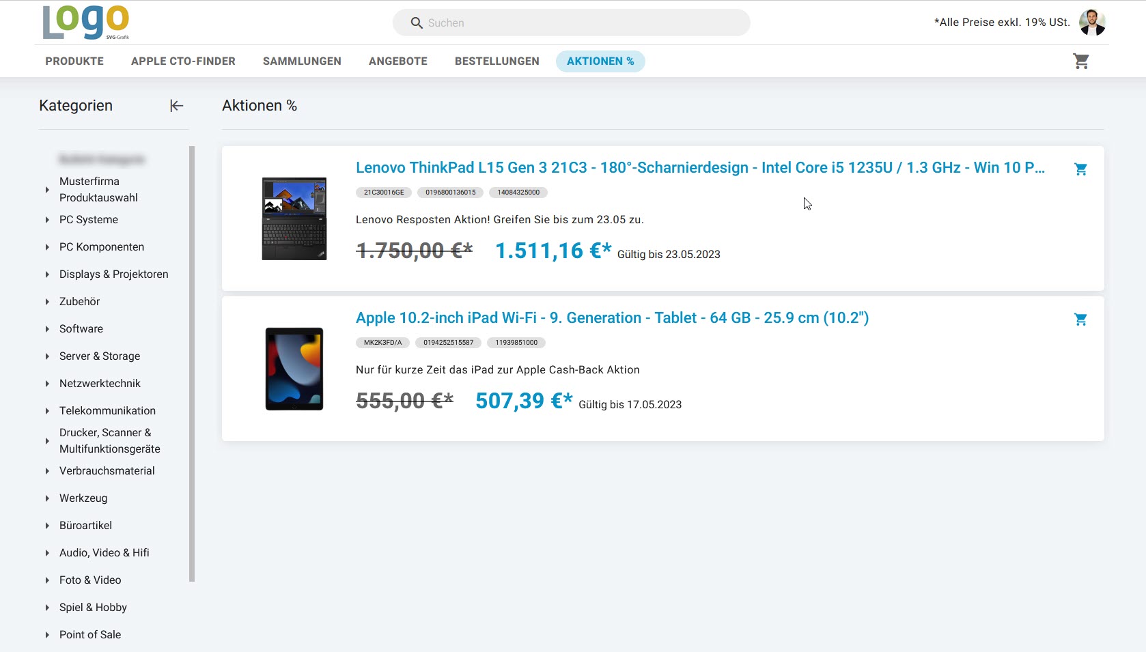This screenshot has height=652, width=1146.
Task: Expand PC Systeme category arrow
Action: click(47, 220)
